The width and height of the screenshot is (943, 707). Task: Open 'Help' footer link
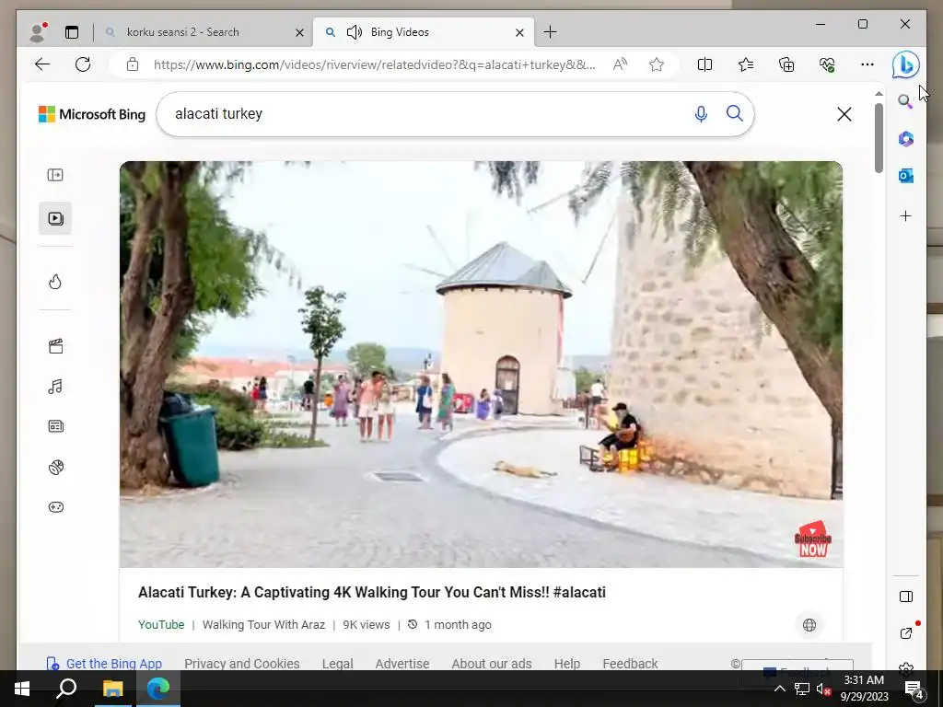click(x=567, y=664)
